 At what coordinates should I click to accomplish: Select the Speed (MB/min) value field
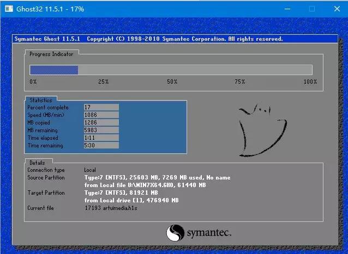click(101, 115)
